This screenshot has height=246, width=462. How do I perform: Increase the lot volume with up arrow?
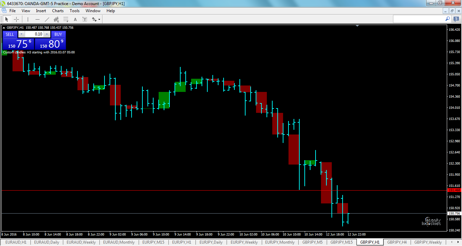pos(47,34)
